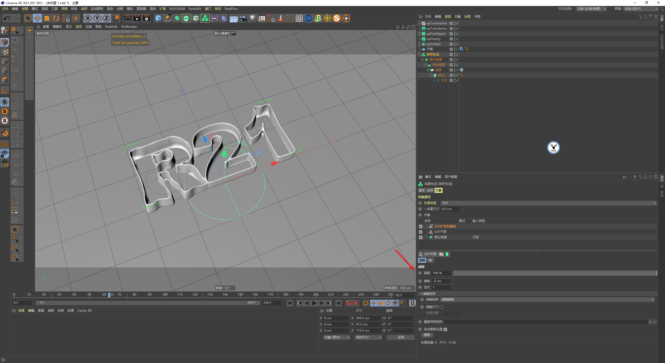Image resolution: width=665 pixels, height=363 pixels.
Task: Collapse the 体积生成 tree item
Action: click(419, 54)
